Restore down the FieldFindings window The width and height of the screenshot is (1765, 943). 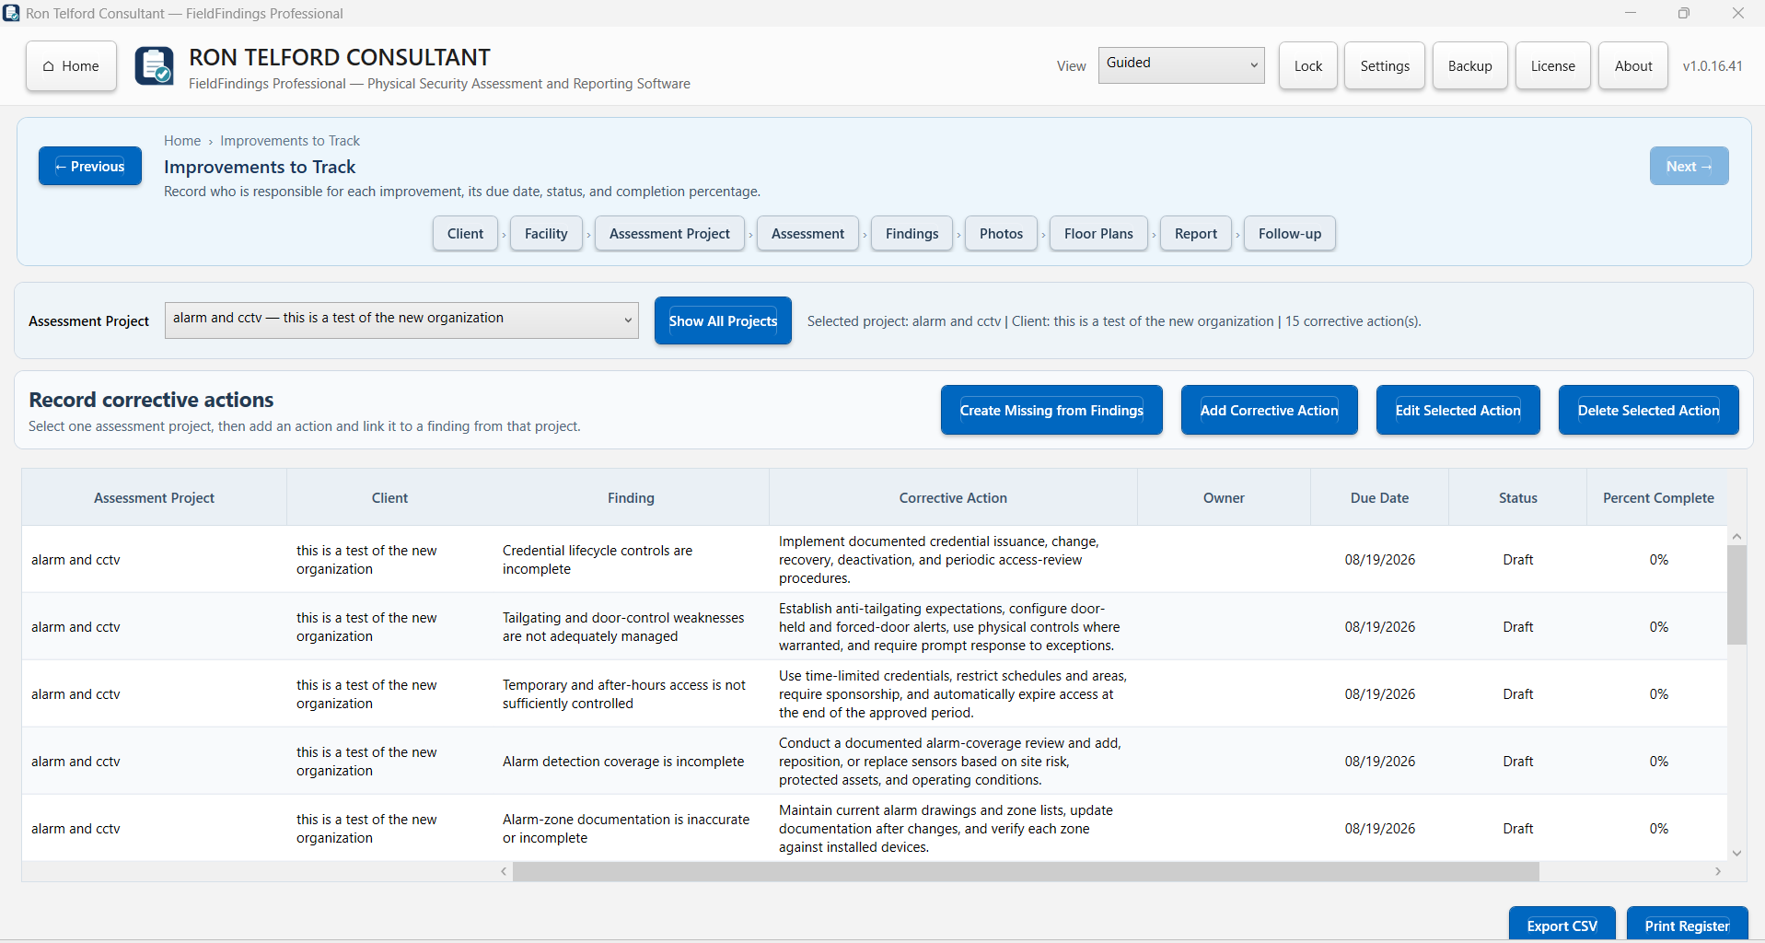coord(1684,13)
